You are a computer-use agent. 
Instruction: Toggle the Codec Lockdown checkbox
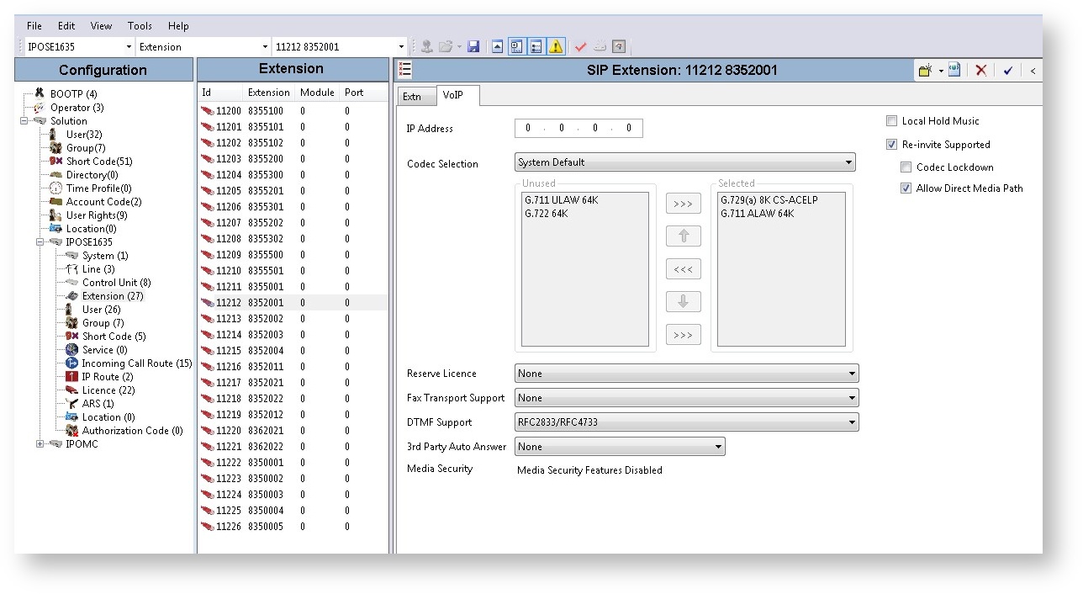click(x=906, y=167)
